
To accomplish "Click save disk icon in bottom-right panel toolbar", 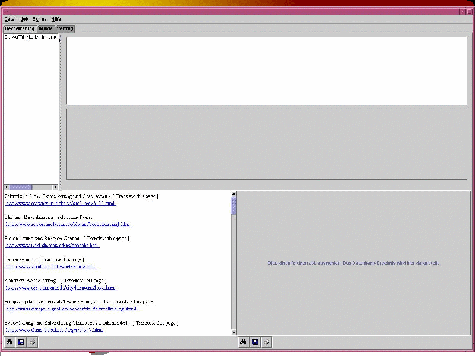I will tap(255, 342).
